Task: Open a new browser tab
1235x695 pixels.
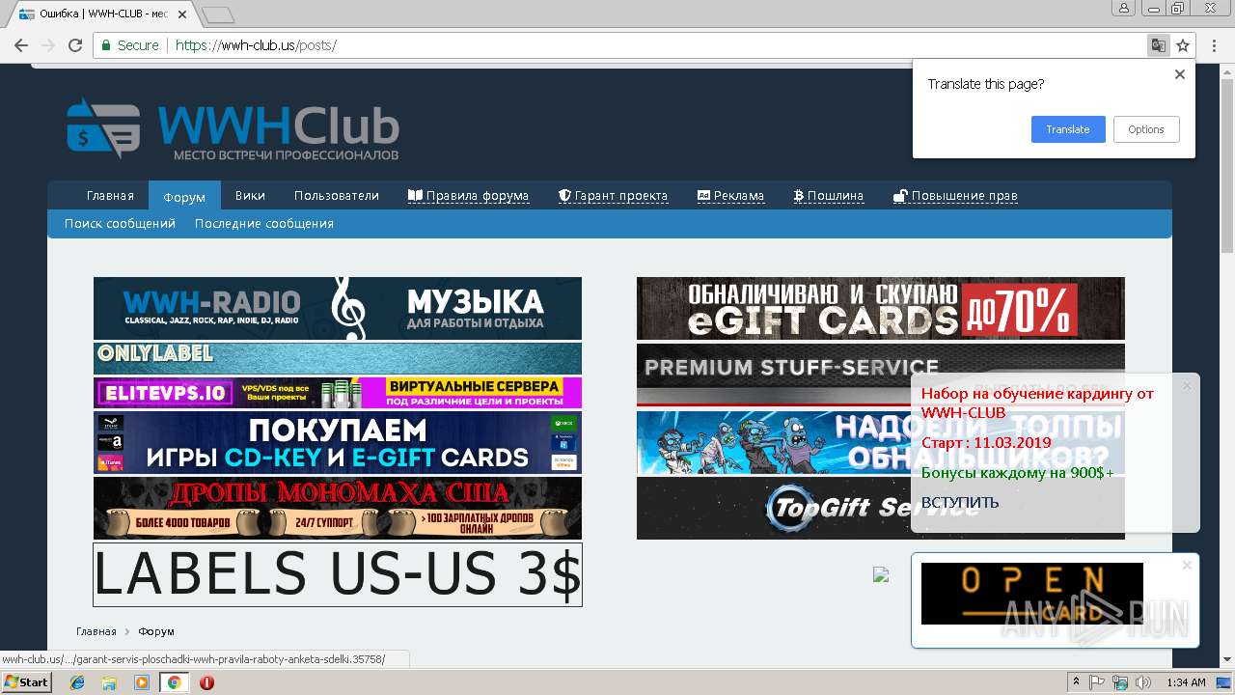Action: pyautogui.click(x=218, y=14)
